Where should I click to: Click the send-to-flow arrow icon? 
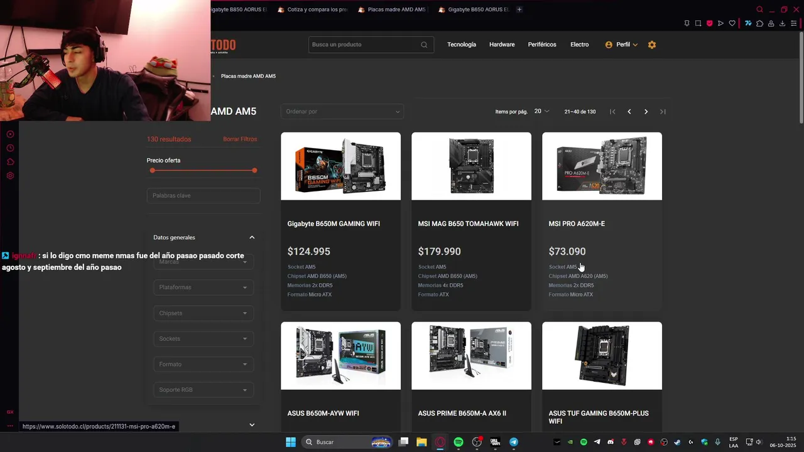point(720,23)
